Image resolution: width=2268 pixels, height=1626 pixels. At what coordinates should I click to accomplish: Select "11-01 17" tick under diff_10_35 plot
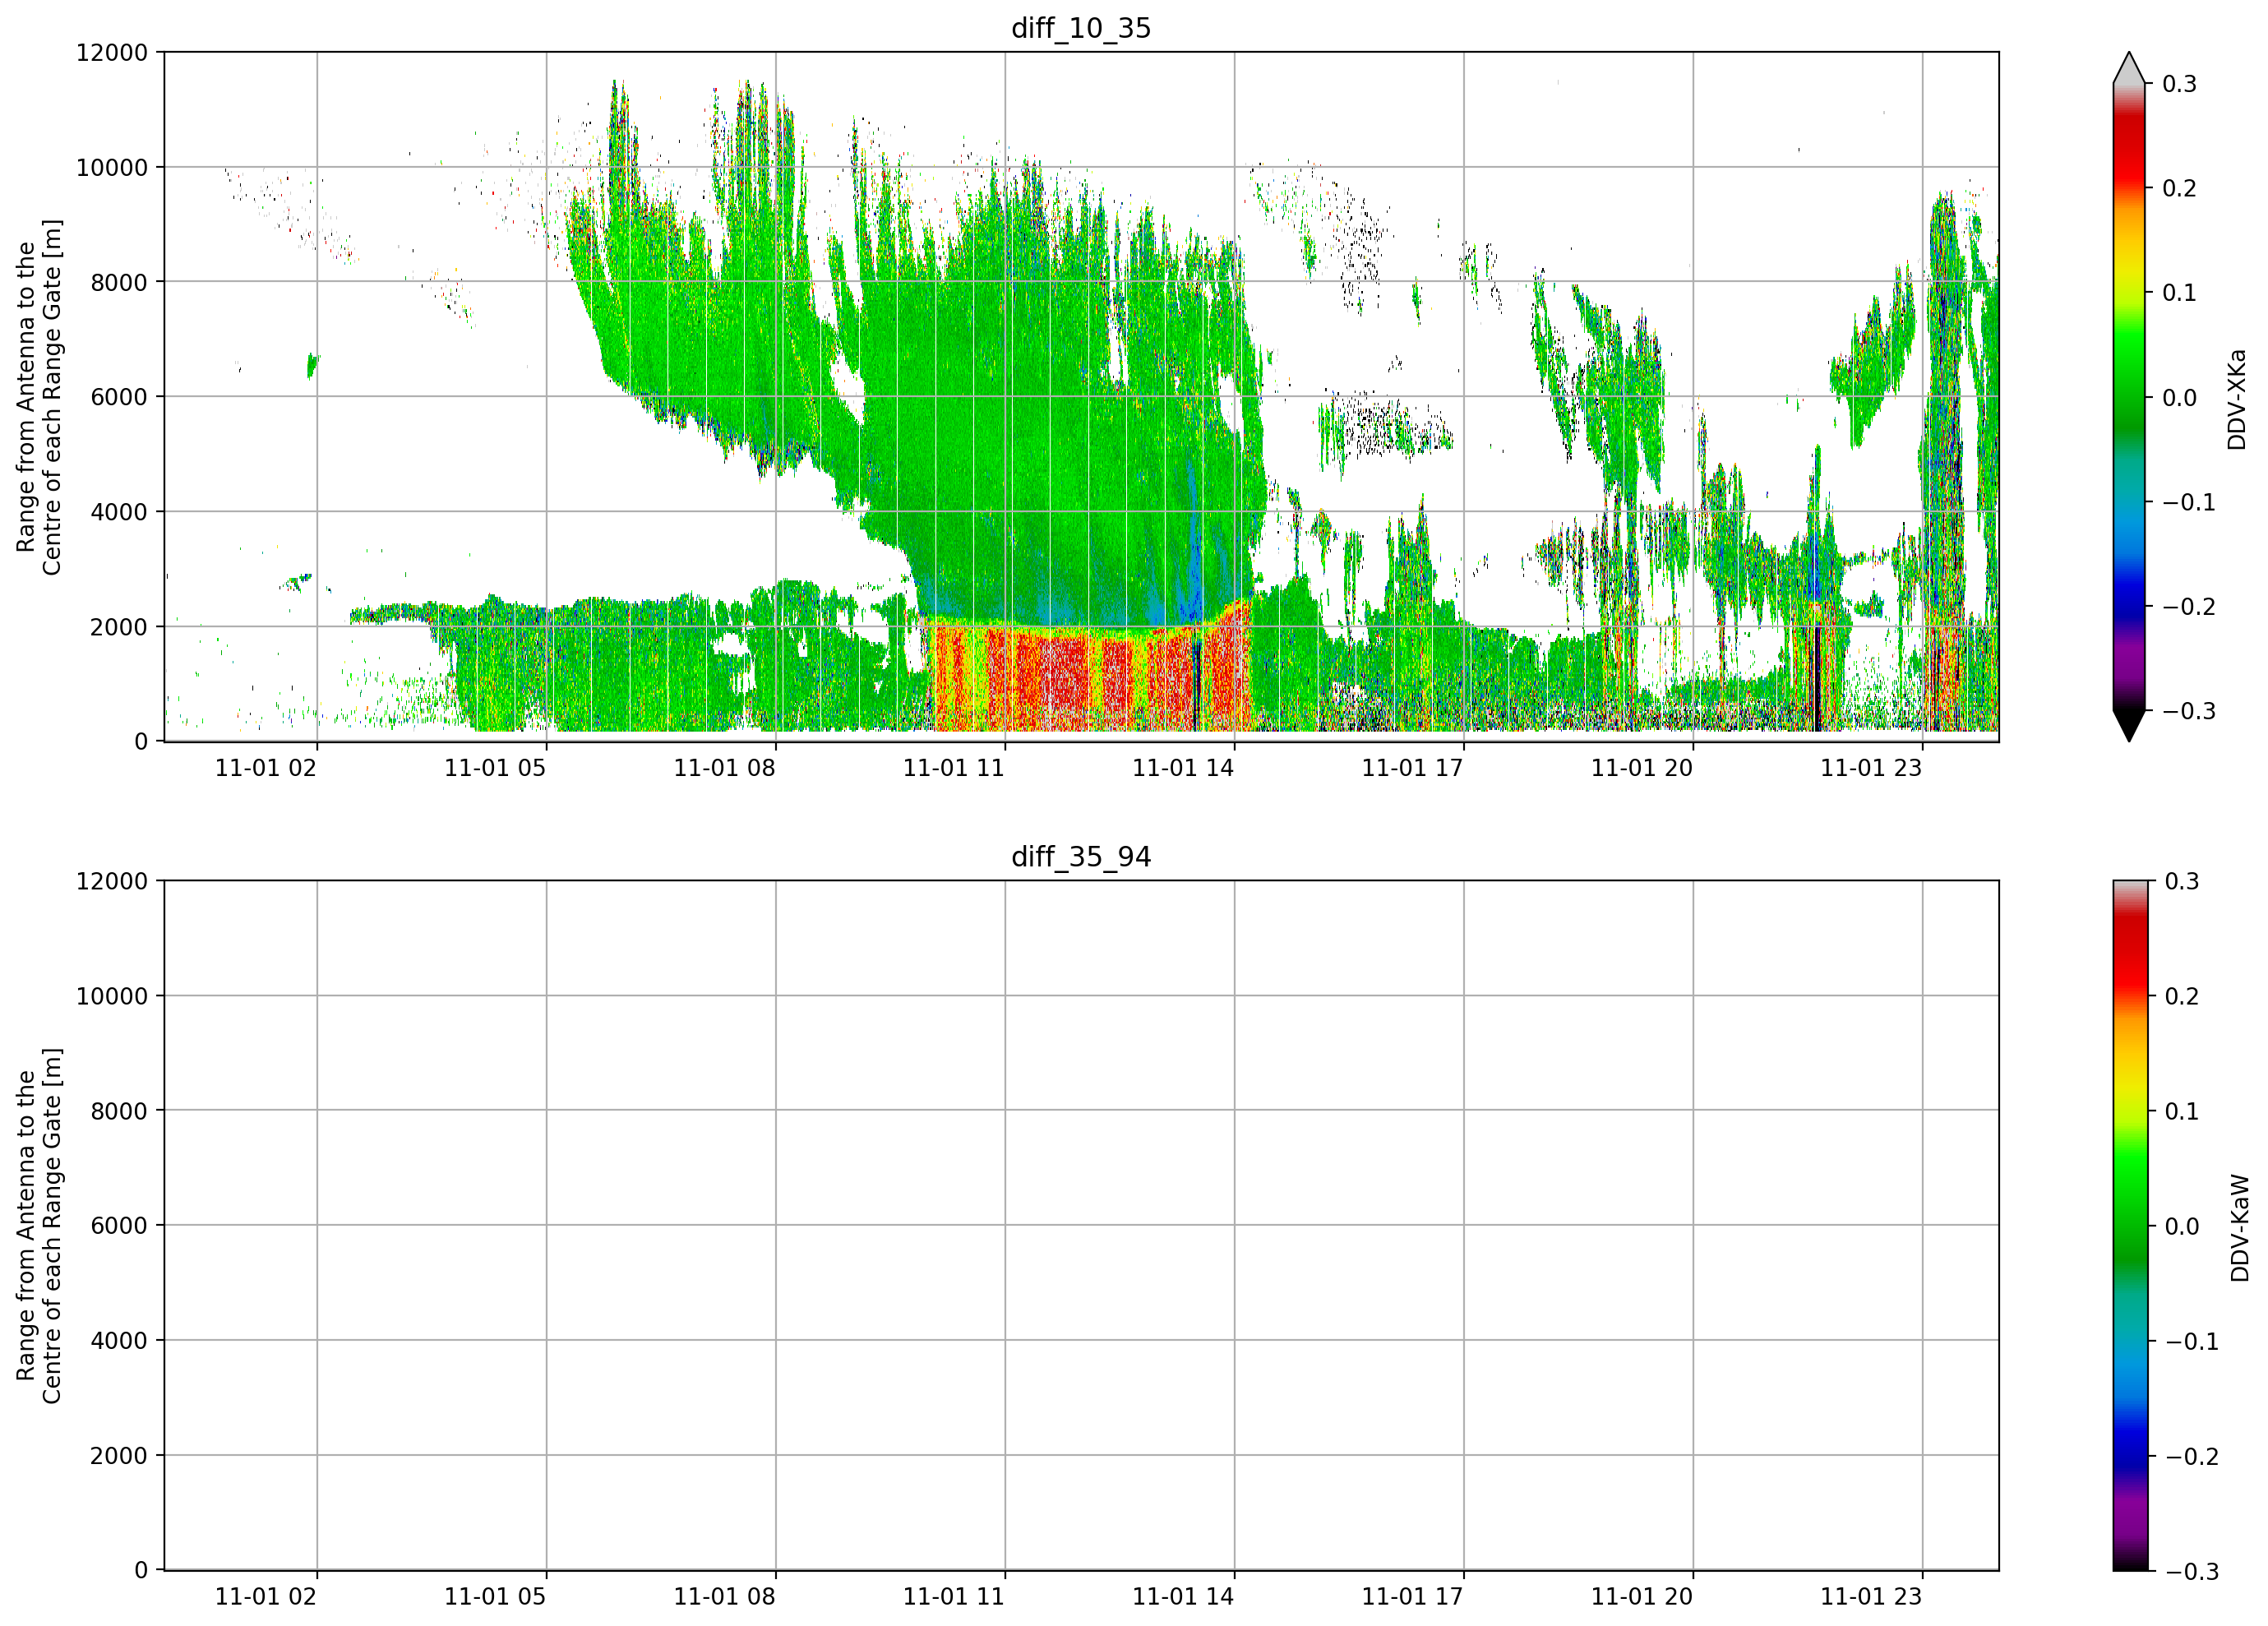[1412, 768]
